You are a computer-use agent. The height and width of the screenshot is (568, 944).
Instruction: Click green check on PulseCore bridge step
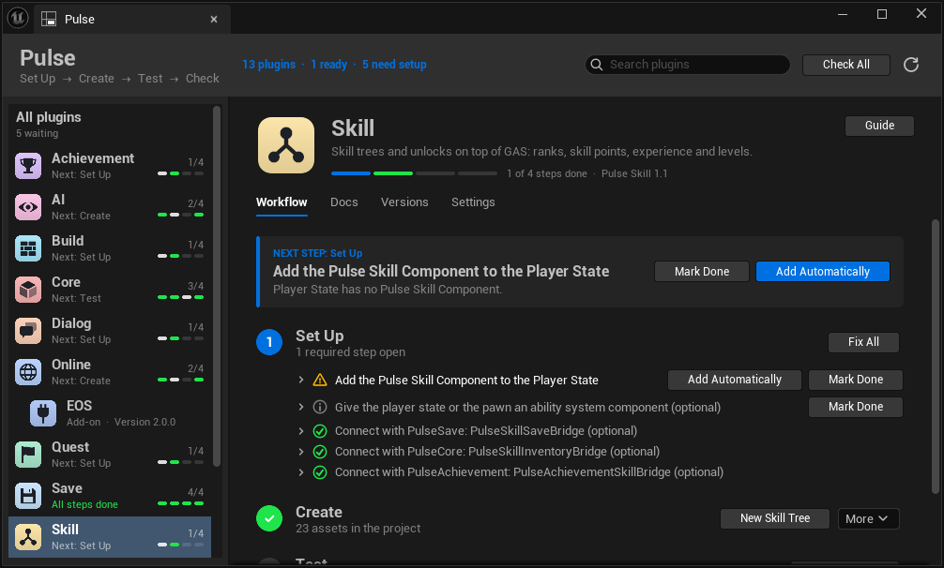320,452
